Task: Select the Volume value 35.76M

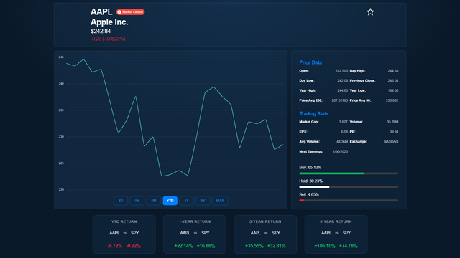Action: [392, 122]
